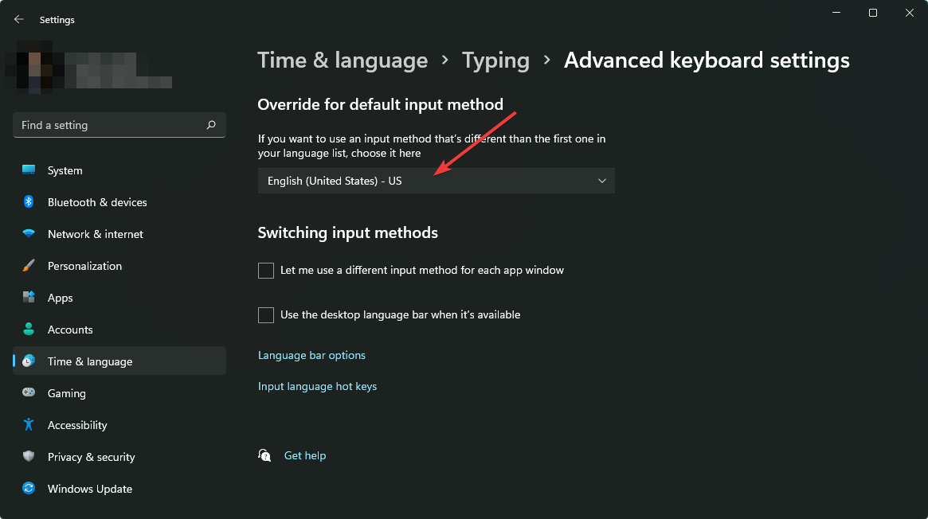Screen dimensions: 928x519
Task: Open Privacy & security page
Action: (119, 457)
